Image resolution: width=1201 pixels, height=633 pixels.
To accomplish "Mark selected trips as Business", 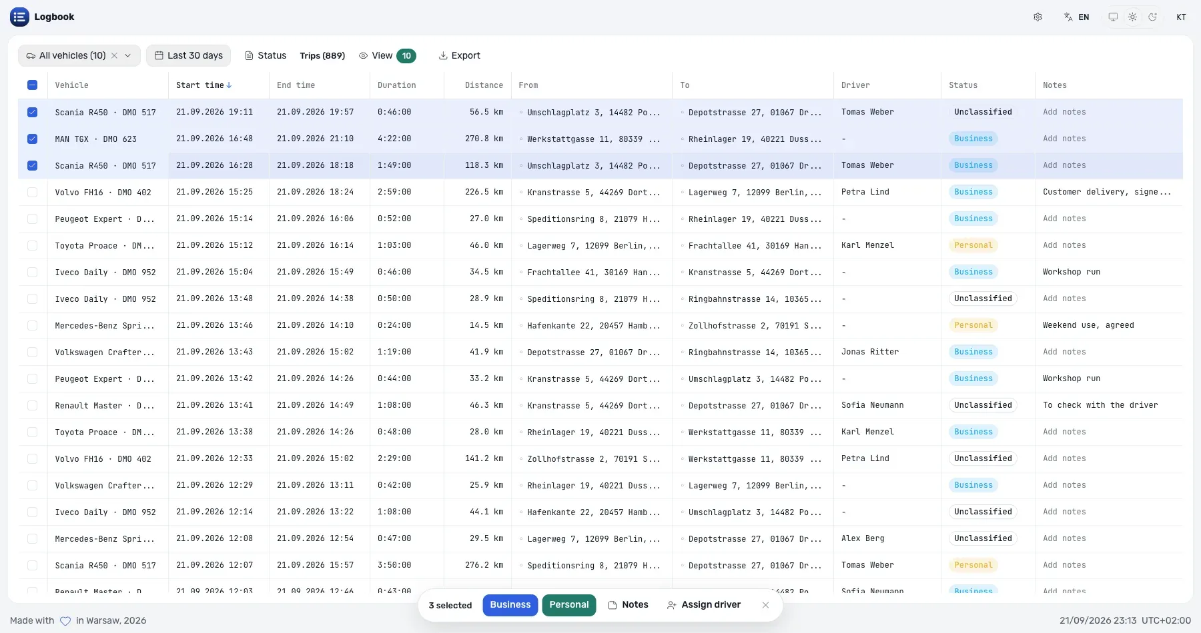I will click(510, 605).
